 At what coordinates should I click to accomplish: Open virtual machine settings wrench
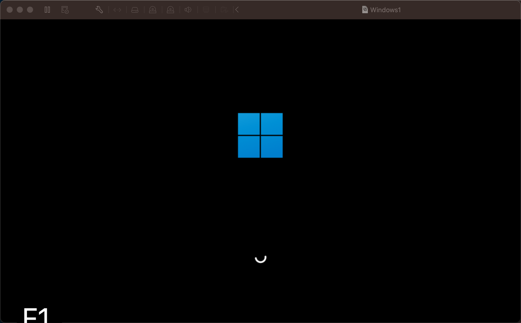coord(99,10)
